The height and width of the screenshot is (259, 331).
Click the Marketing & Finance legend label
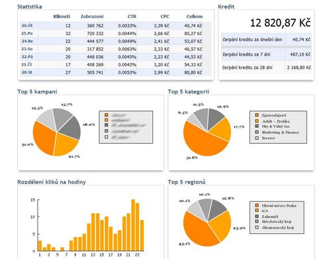(x=281, y=132)
